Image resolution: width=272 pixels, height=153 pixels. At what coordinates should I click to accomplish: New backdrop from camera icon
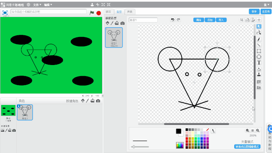point(14,130)
